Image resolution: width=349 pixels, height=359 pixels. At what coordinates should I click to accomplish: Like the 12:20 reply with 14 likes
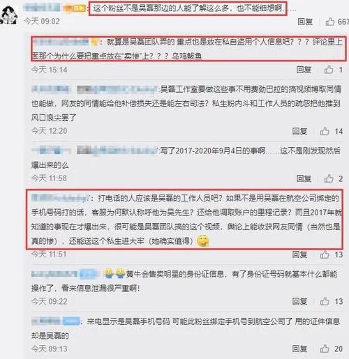325,131
